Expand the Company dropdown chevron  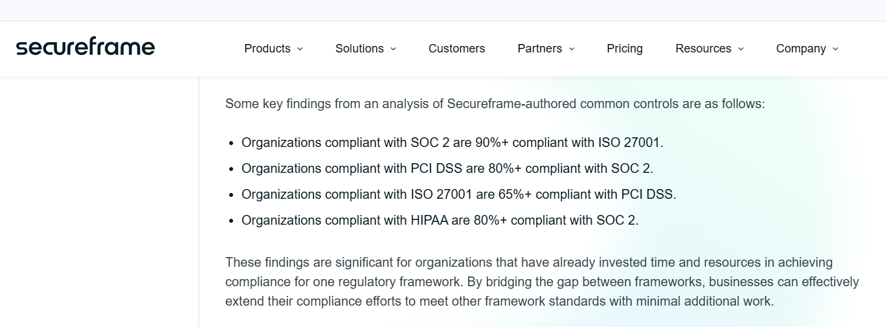[835, 49]
